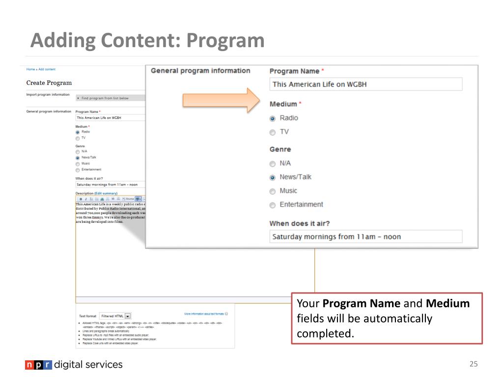Choose Entertainment genre in the enlarged panel
Viewport: 503px width, 377px height.
pos(272,205)
